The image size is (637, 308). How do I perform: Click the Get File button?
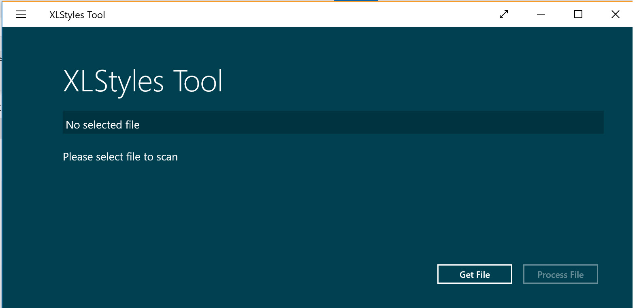[x=475, y=274]
